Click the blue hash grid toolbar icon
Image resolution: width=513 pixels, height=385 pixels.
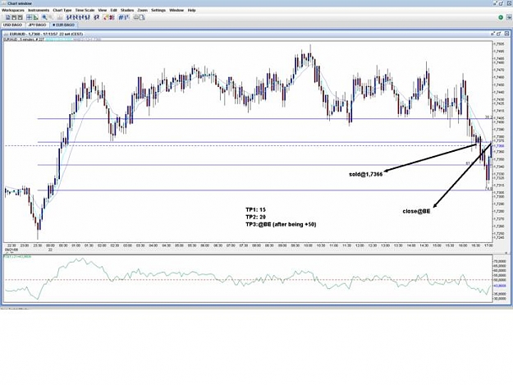coord(121,17)
